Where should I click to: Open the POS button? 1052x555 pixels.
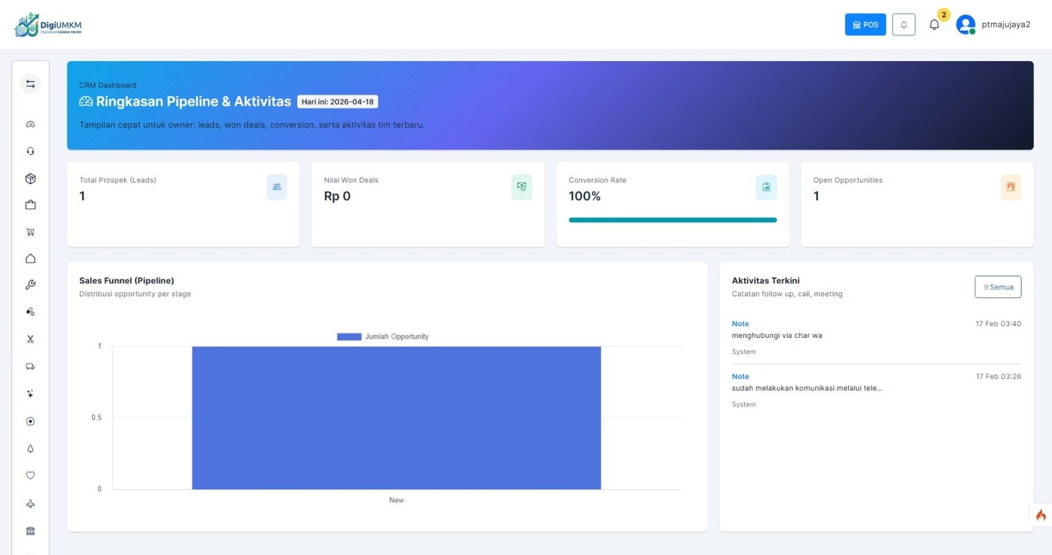(x=865, y=24)
